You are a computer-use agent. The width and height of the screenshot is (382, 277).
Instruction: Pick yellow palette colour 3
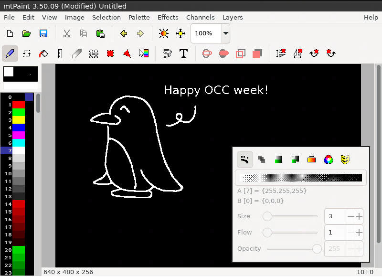point(18,120)
